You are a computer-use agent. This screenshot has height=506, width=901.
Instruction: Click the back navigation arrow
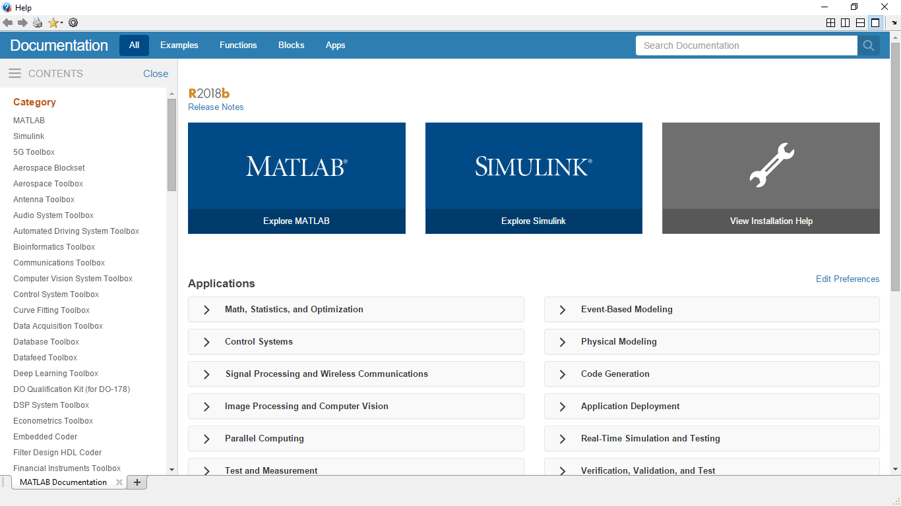click(x=8, y=22)
